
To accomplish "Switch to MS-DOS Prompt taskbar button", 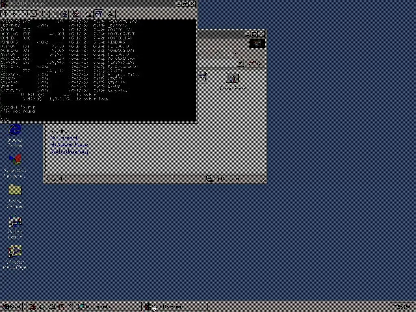I will tap(175, 307).
